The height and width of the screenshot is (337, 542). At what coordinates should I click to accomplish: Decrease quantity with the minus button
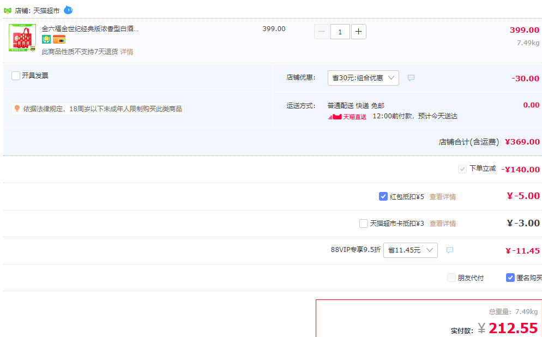tap(322, 32)
